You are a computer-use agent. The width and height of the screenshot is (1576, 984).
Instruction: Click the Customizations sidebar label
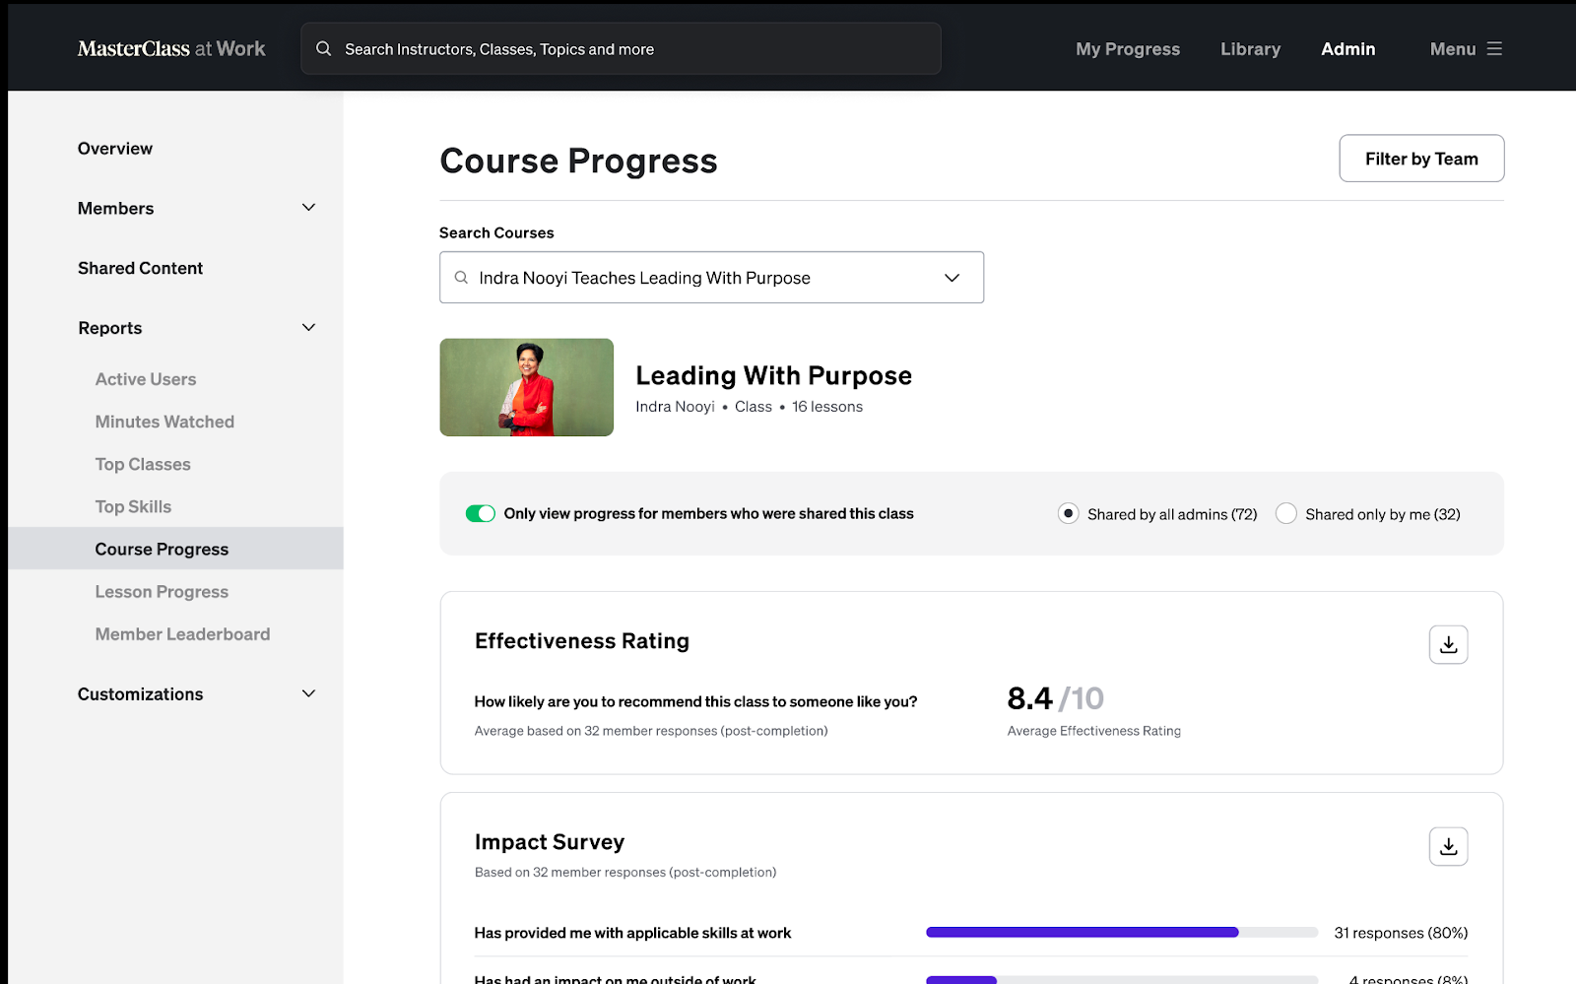[140, 694]
